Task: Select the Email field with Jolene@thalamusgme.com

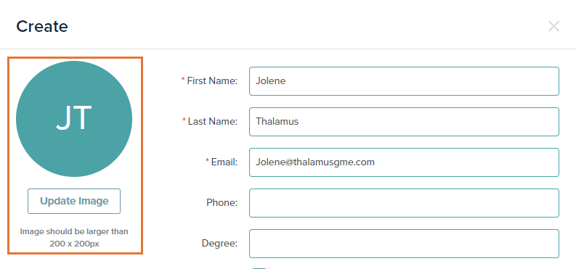Action: (404, 162)
